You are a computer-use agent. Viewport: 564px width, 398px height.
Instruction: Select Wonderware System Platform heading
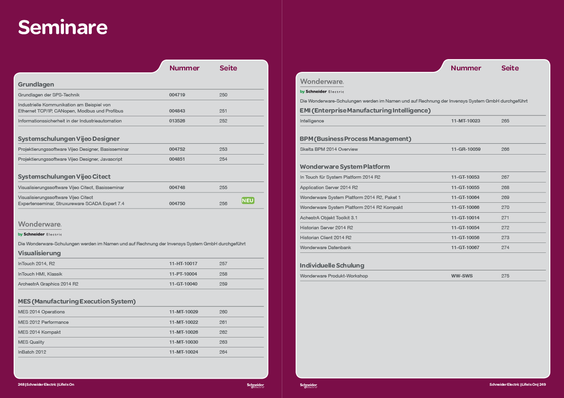[x=345, y=166]
